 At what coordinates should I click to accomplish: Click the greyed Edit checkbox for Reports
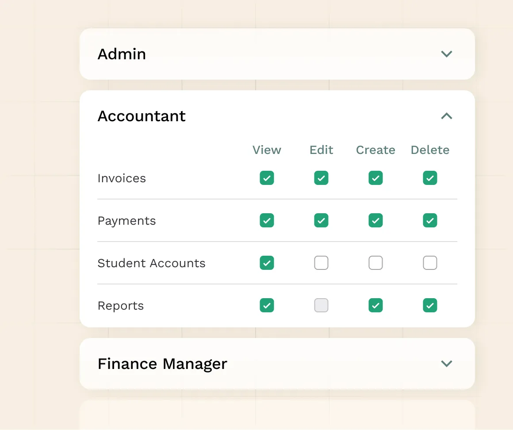321,306
